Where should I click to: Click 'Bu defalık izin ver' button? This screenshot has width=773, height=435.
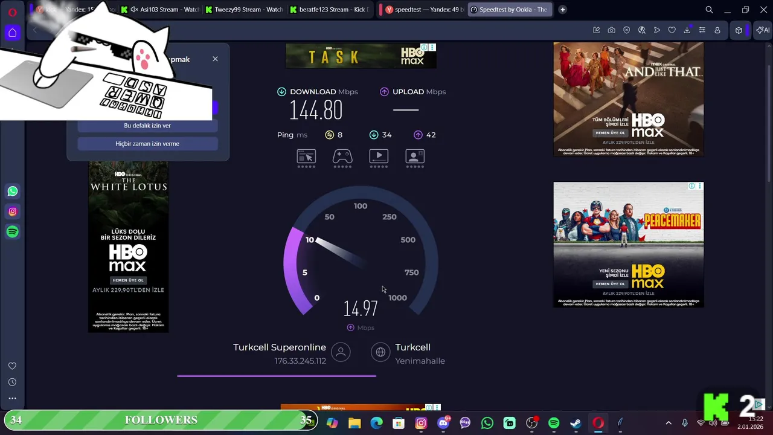(147, 126)
